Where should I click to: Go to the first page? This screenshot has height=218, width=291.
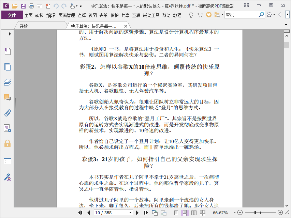(81, 213)
